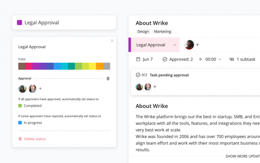Click Delete status link
Screen dimensions: 260x163
35,139
